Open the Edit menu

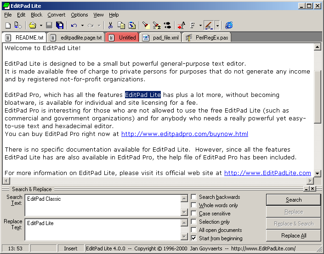click(21, 15)
